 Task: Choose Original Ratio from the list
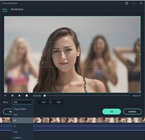(x=22, y=109)
